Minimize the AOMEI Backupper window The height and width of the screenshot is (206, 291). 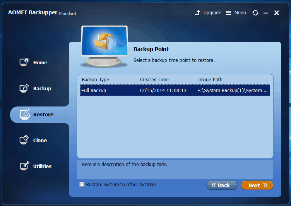click(x=266, y=13)
